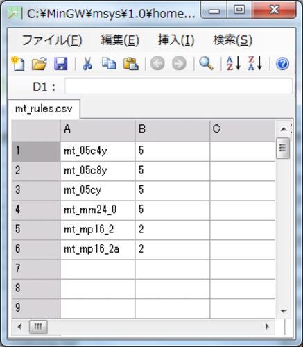Image resolution: width=303 pixels, height=347 pixels.
Task: Open help with the blue question mark icon
Action: pos(282,64)
